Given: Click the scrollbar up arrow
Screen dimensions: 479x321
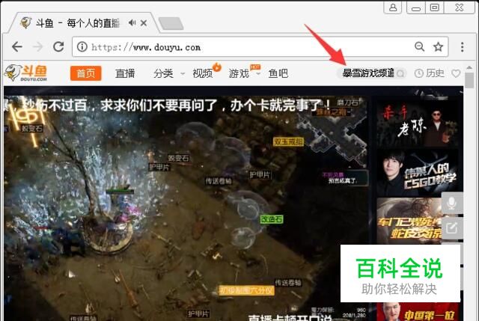Looking at the screenshot, I should (x=469, y=67).
